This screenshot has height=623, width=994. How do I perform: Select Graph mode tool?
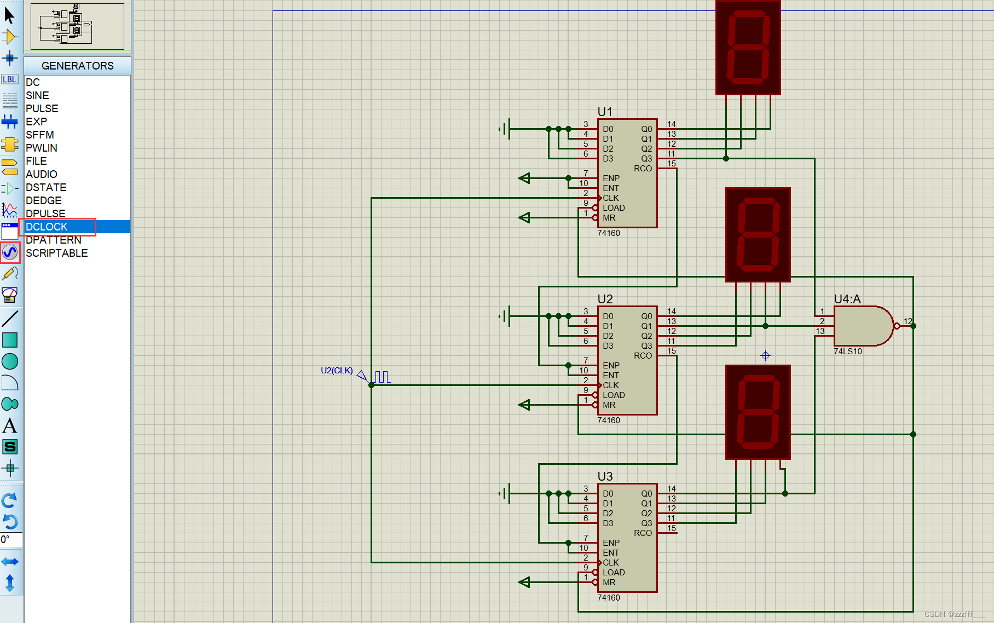pyautogui.click(x=10, y=210)
